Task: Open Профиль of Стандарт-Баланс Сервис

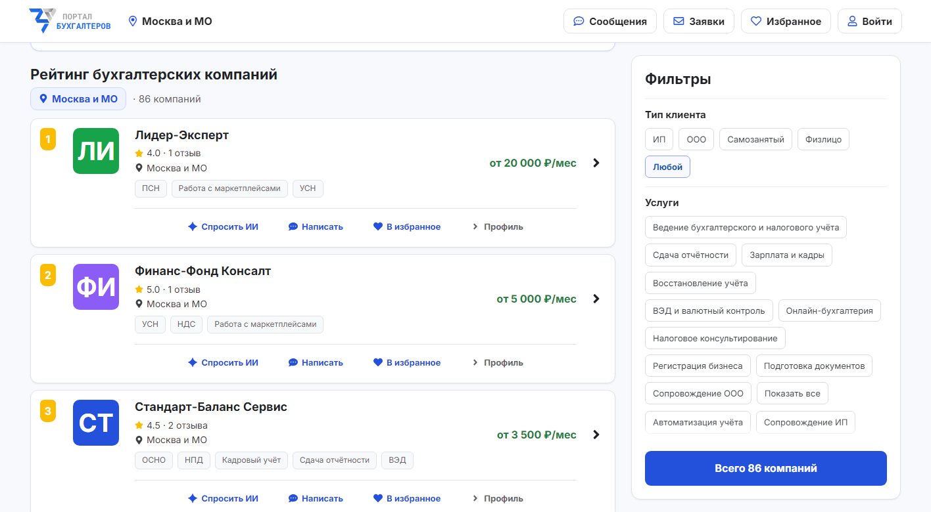Action: [498, 498]
